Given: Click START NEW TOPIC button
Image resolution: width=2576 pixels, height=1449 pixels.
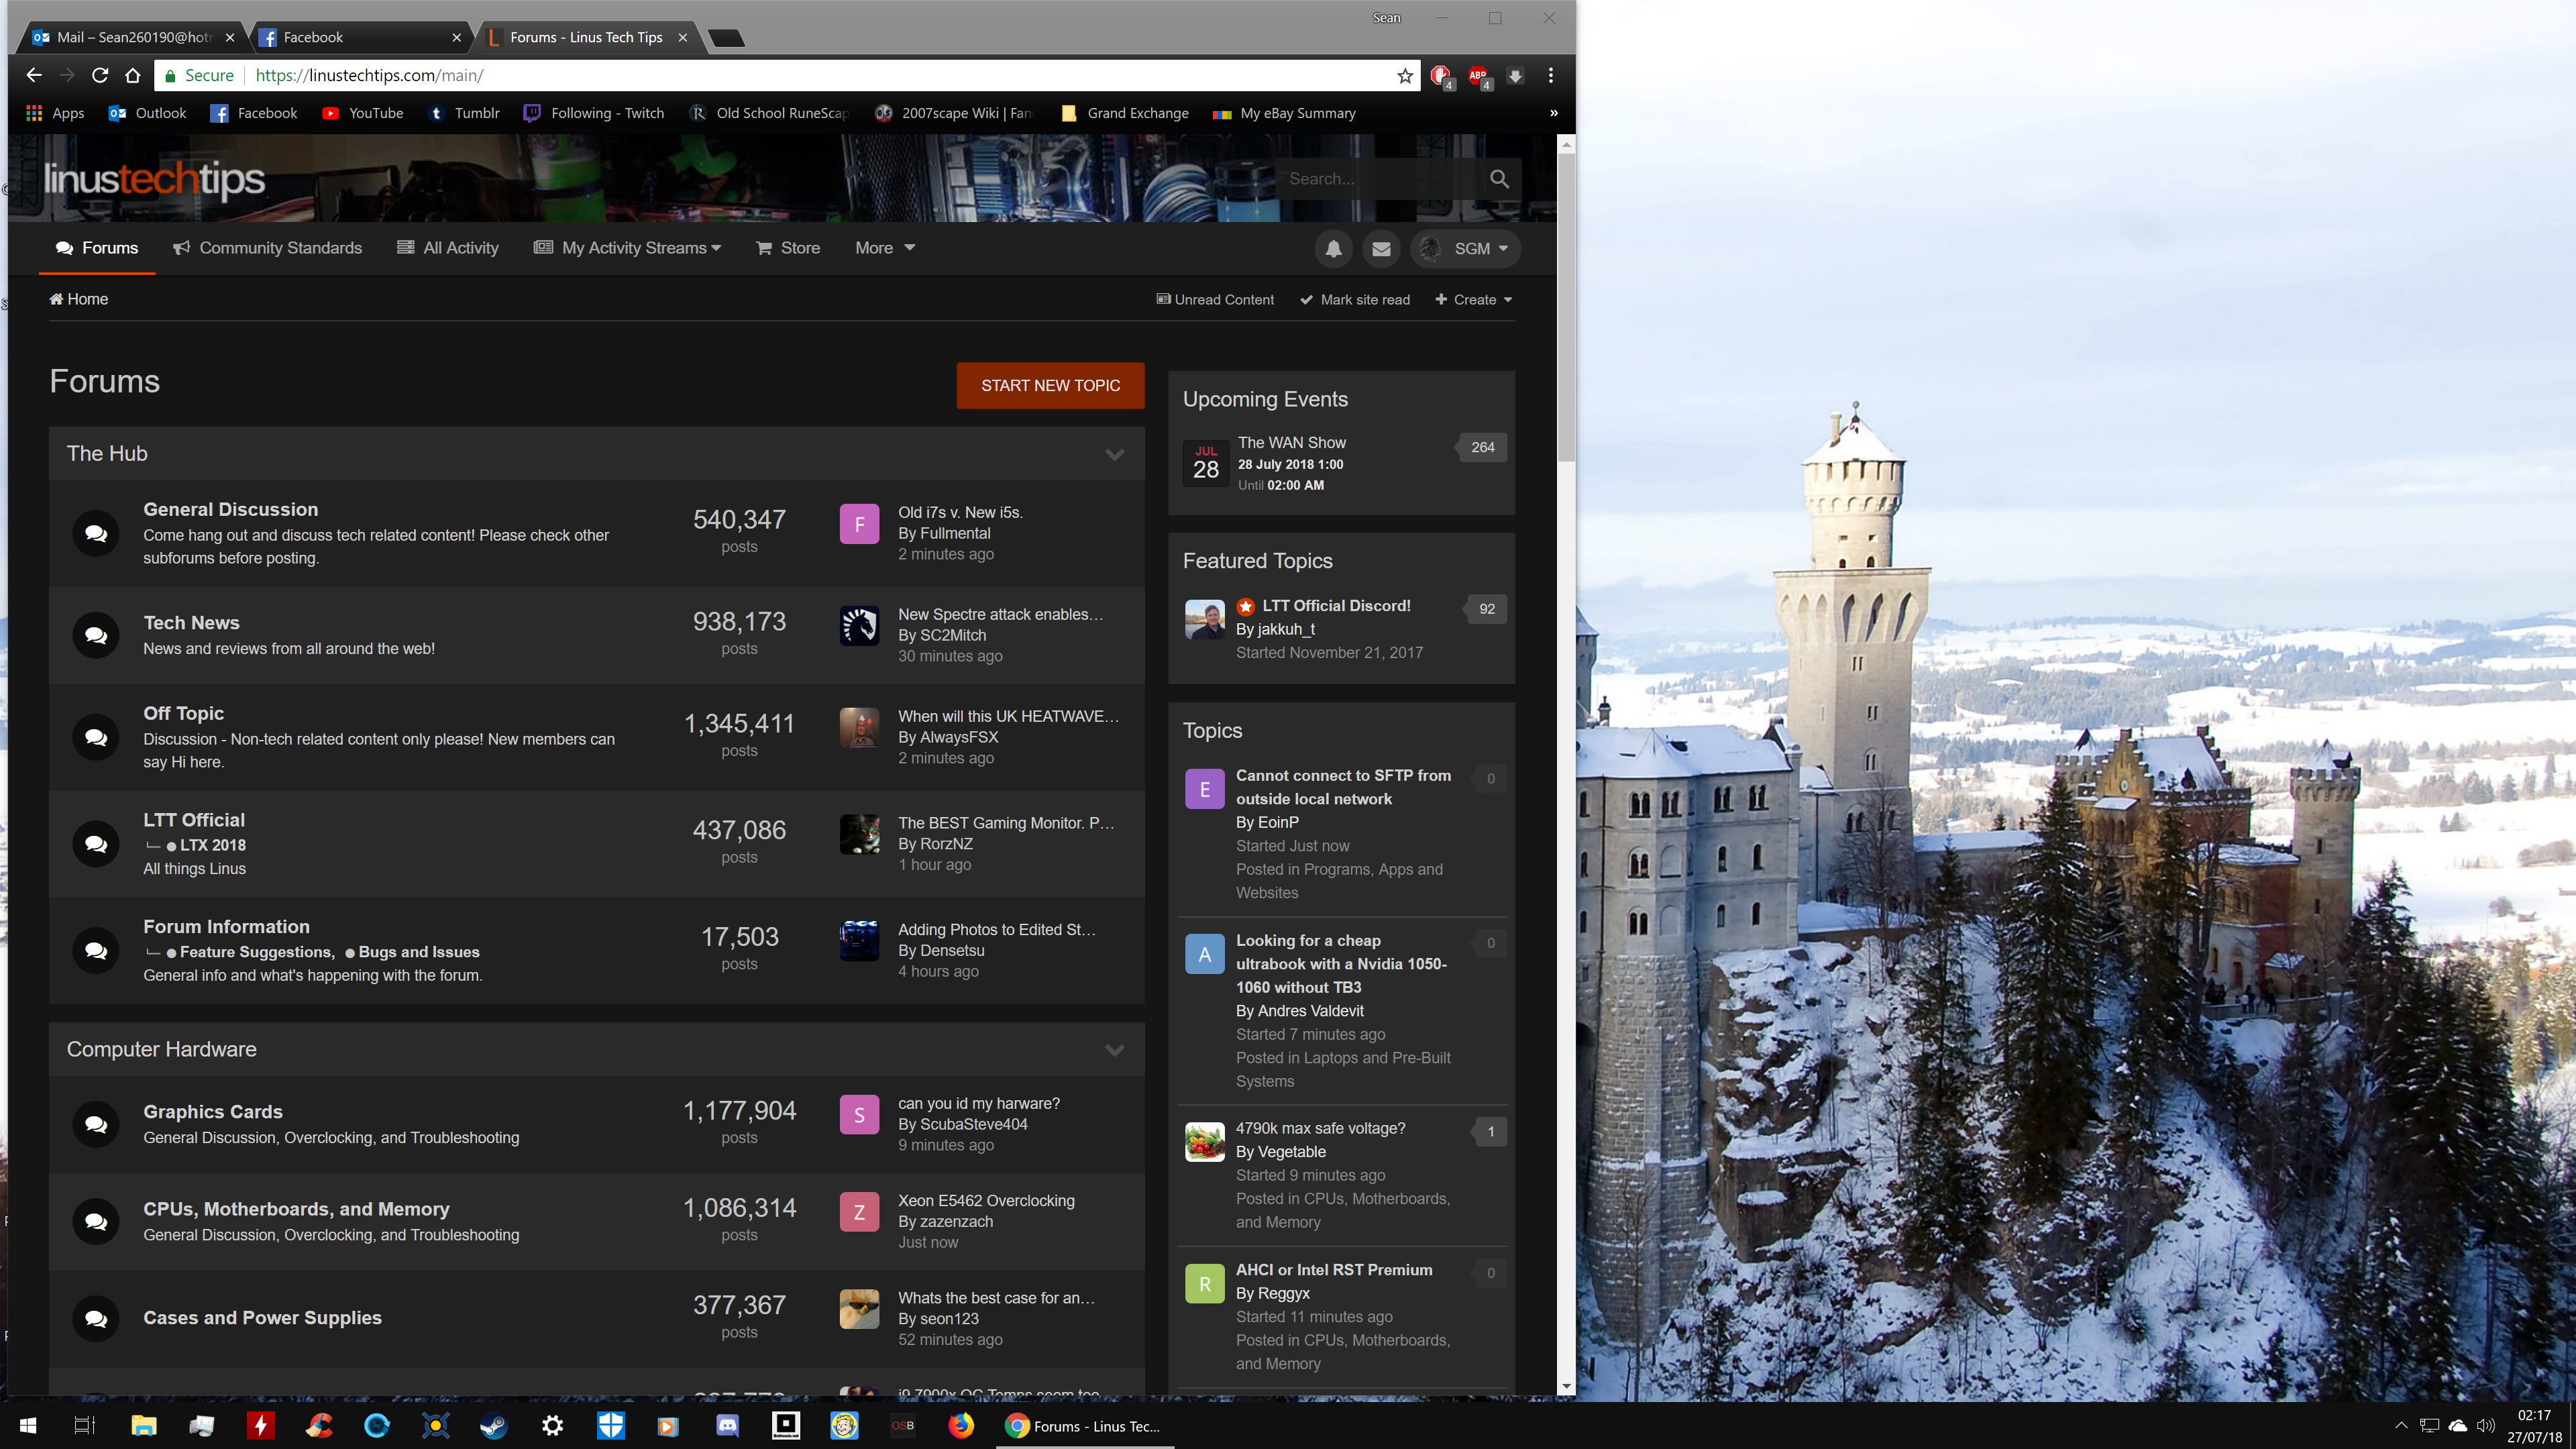Looking at the screenshot, I should (x=1050, y=385).
